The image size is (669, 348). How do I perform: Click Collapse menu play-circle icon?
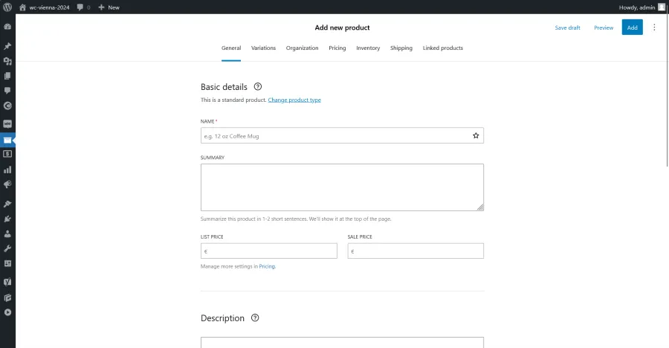(x=7, y=312)
